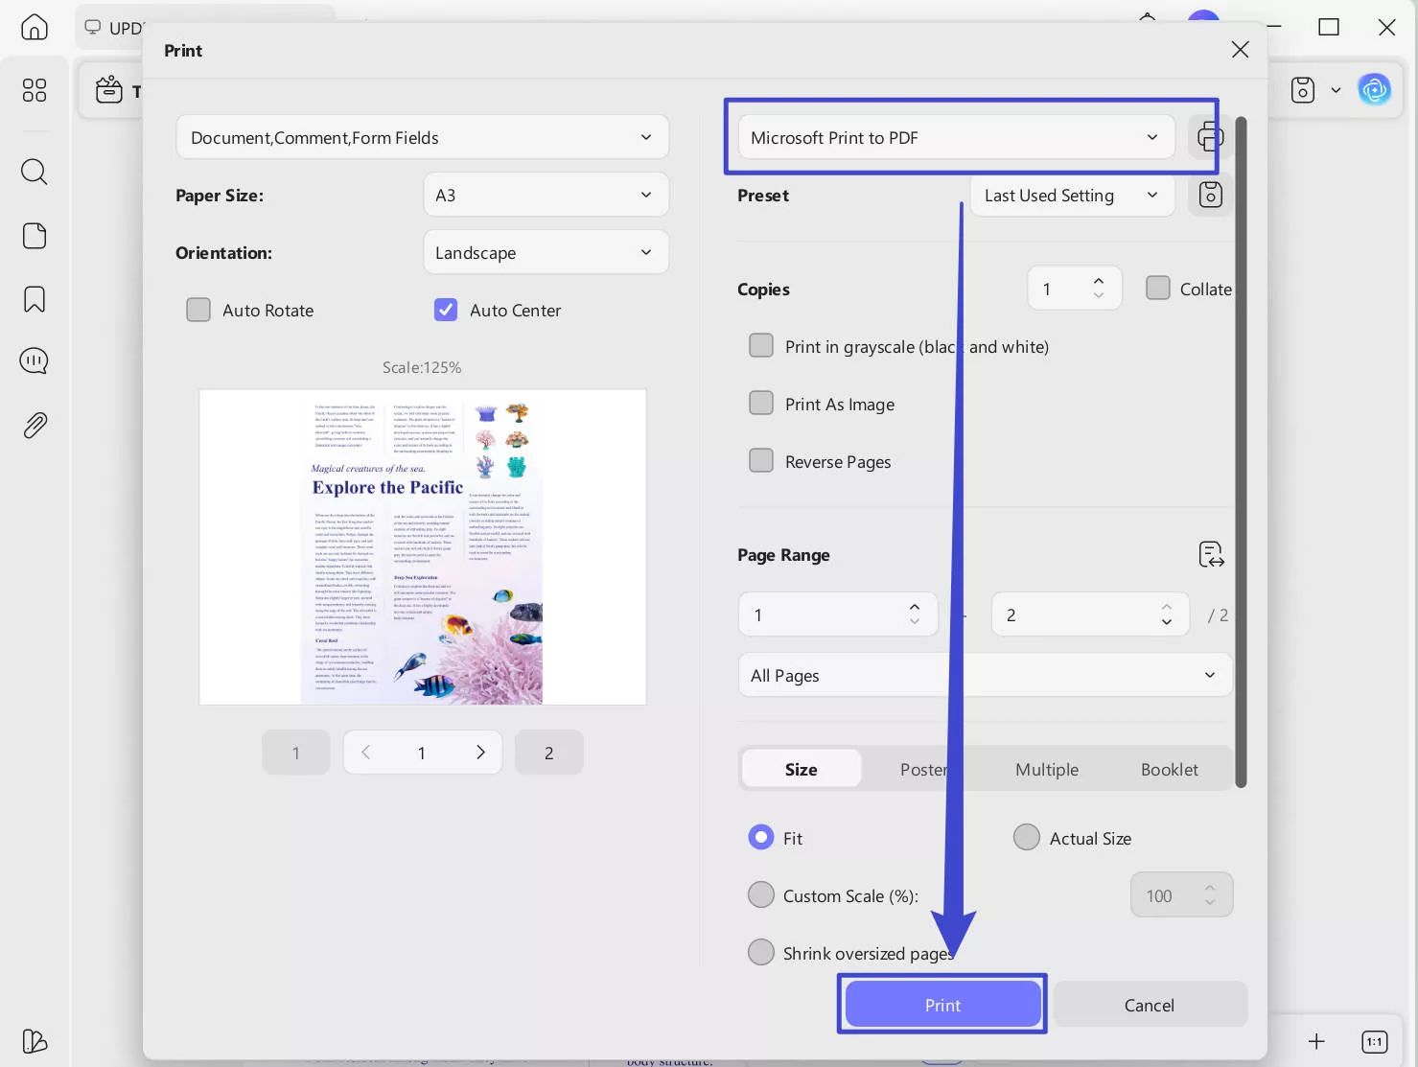This screenshot has height=1067, width=1418.
Task: Check the Print As Image option
Action: click(761, 403)
